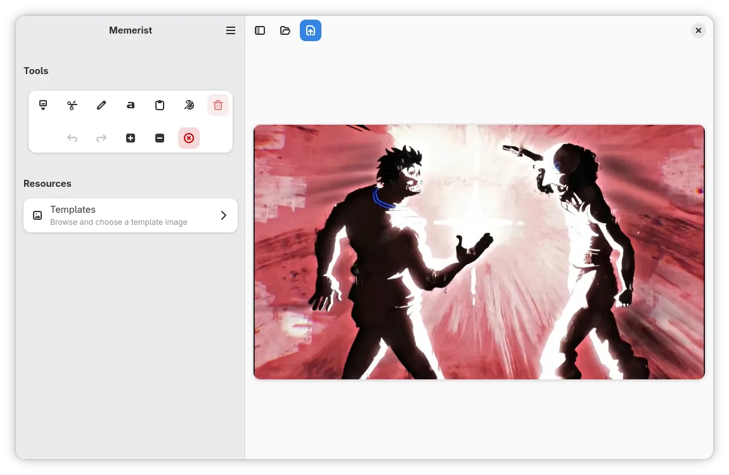Toggle the sidebar panel visibility

coord(260,30)
